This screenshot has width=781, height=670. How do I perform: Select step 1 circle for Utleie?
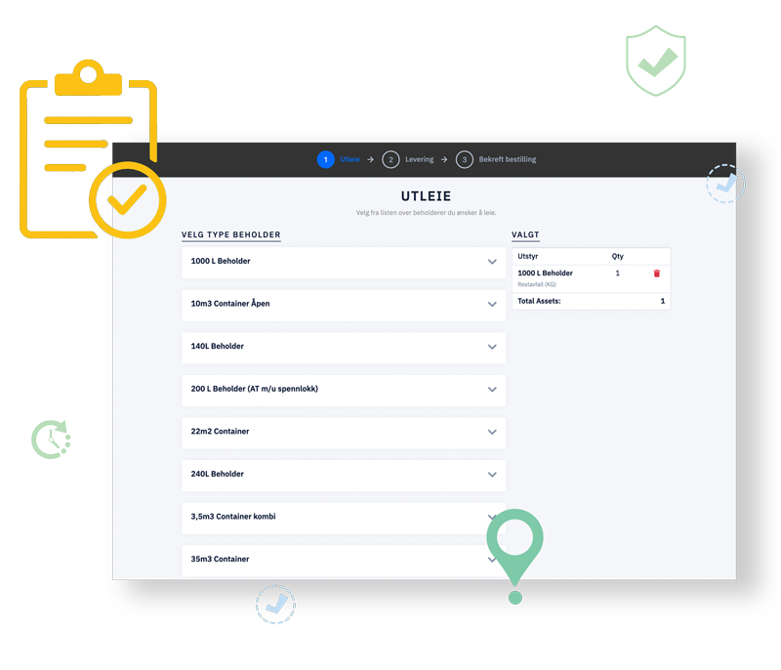tap(326, 159)
